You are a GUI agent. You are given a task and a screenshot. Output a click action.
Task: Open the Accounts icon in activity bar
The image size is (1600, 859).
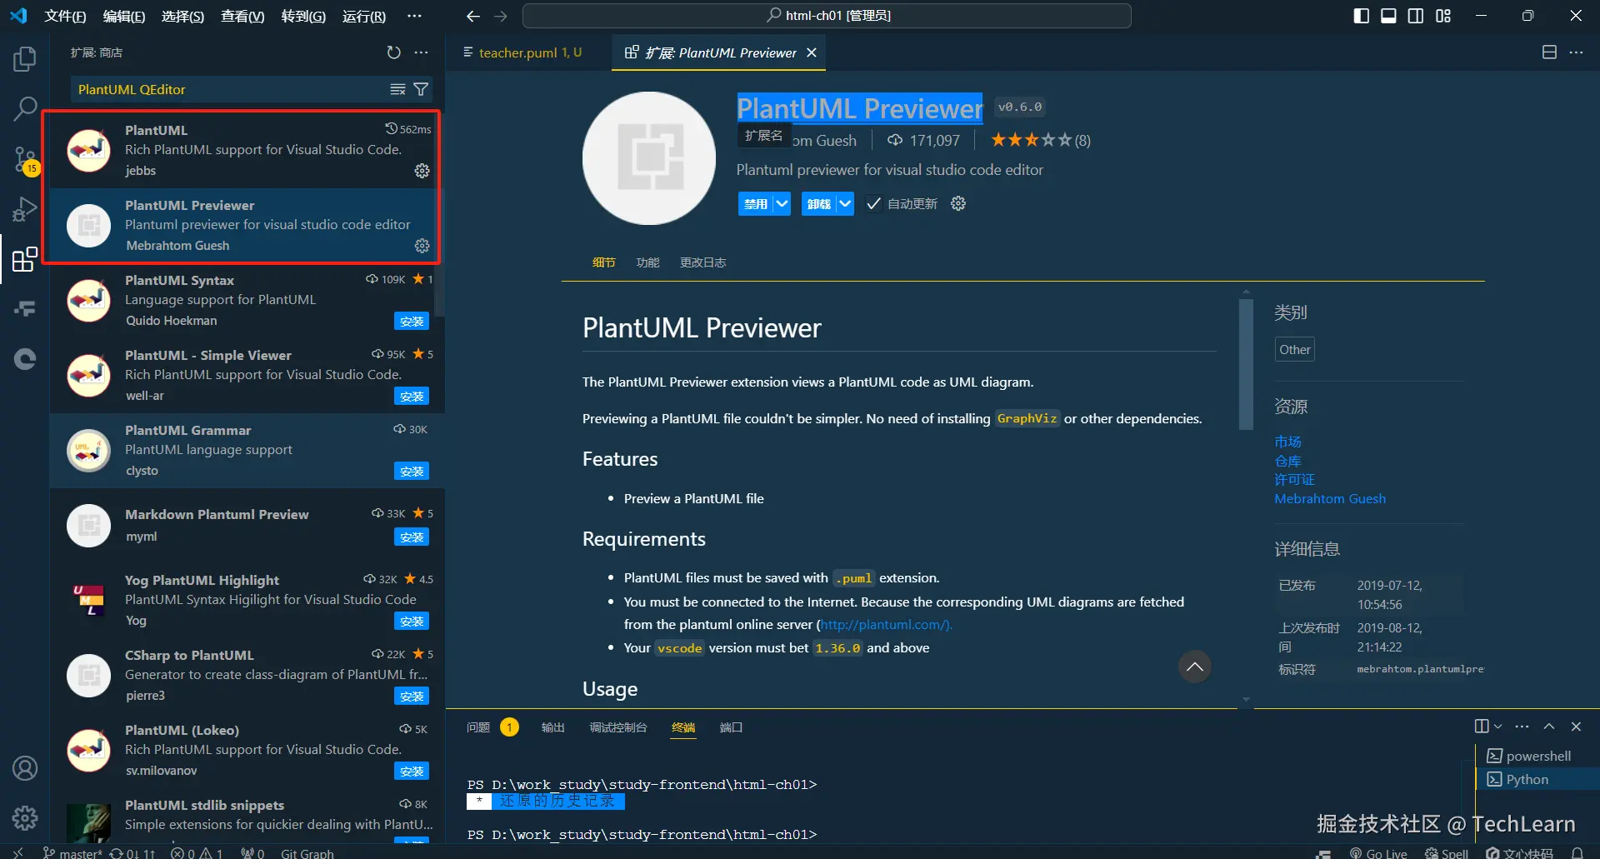pyautogui.click(x=25, y=768)
